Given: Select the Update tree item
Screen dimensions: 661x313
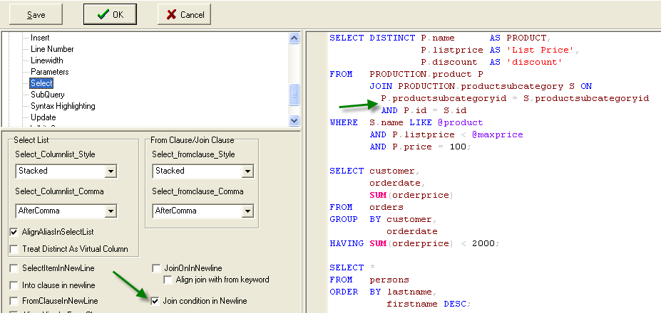Looking at the screenshot, I should 43,117.
